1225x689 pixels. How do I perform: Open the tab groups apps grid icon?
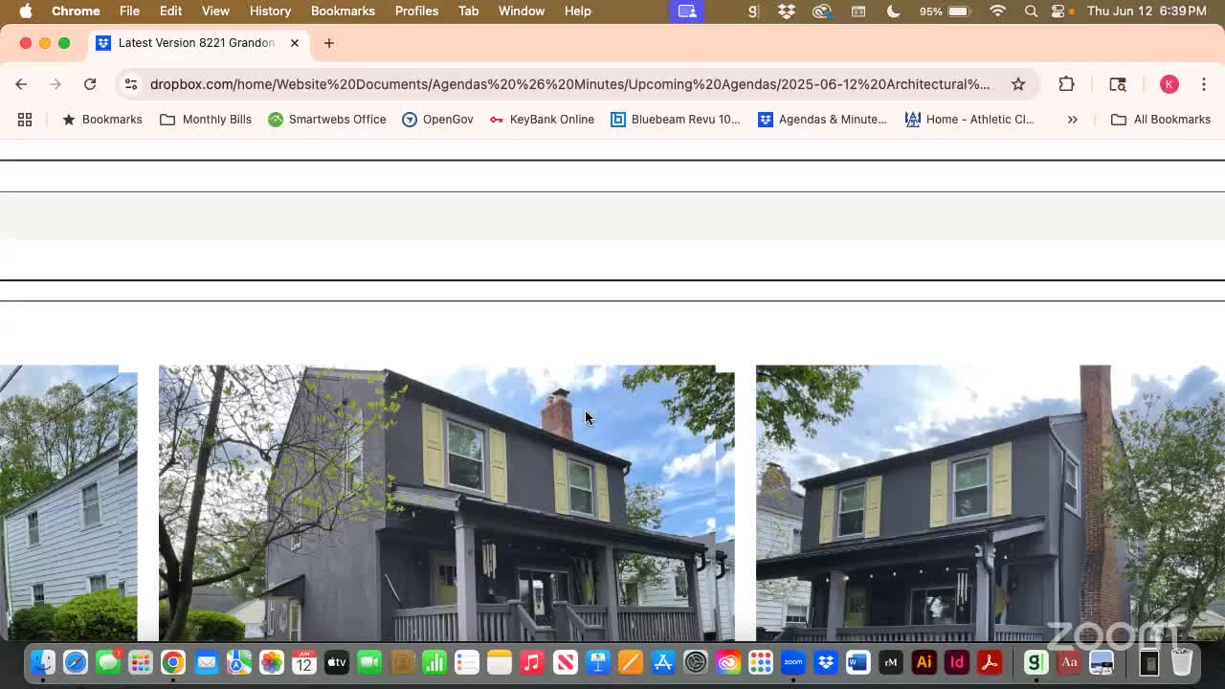click(25, 120)
